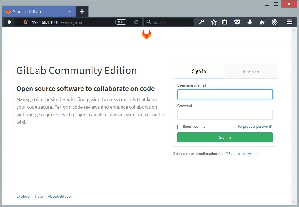Click the scrollbar up arrow
Screen dimensions: 299x207
(294, 31)
